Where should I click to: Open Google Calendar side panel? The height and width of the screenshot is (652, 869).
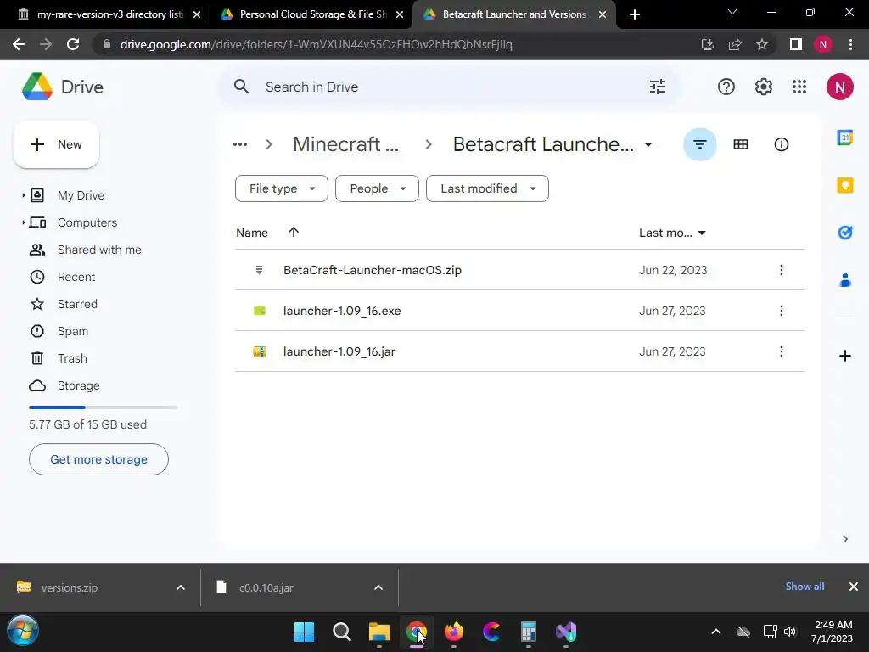[844, 137]
